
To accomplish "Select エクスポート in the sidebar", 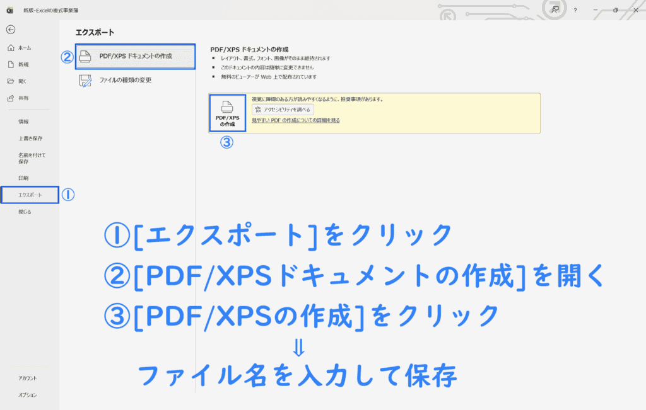I will coord(30,195).
